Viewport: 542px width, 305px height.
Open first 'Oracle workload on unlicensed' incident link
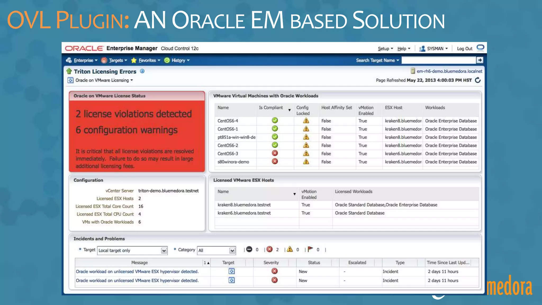click(x=137, y=272)
